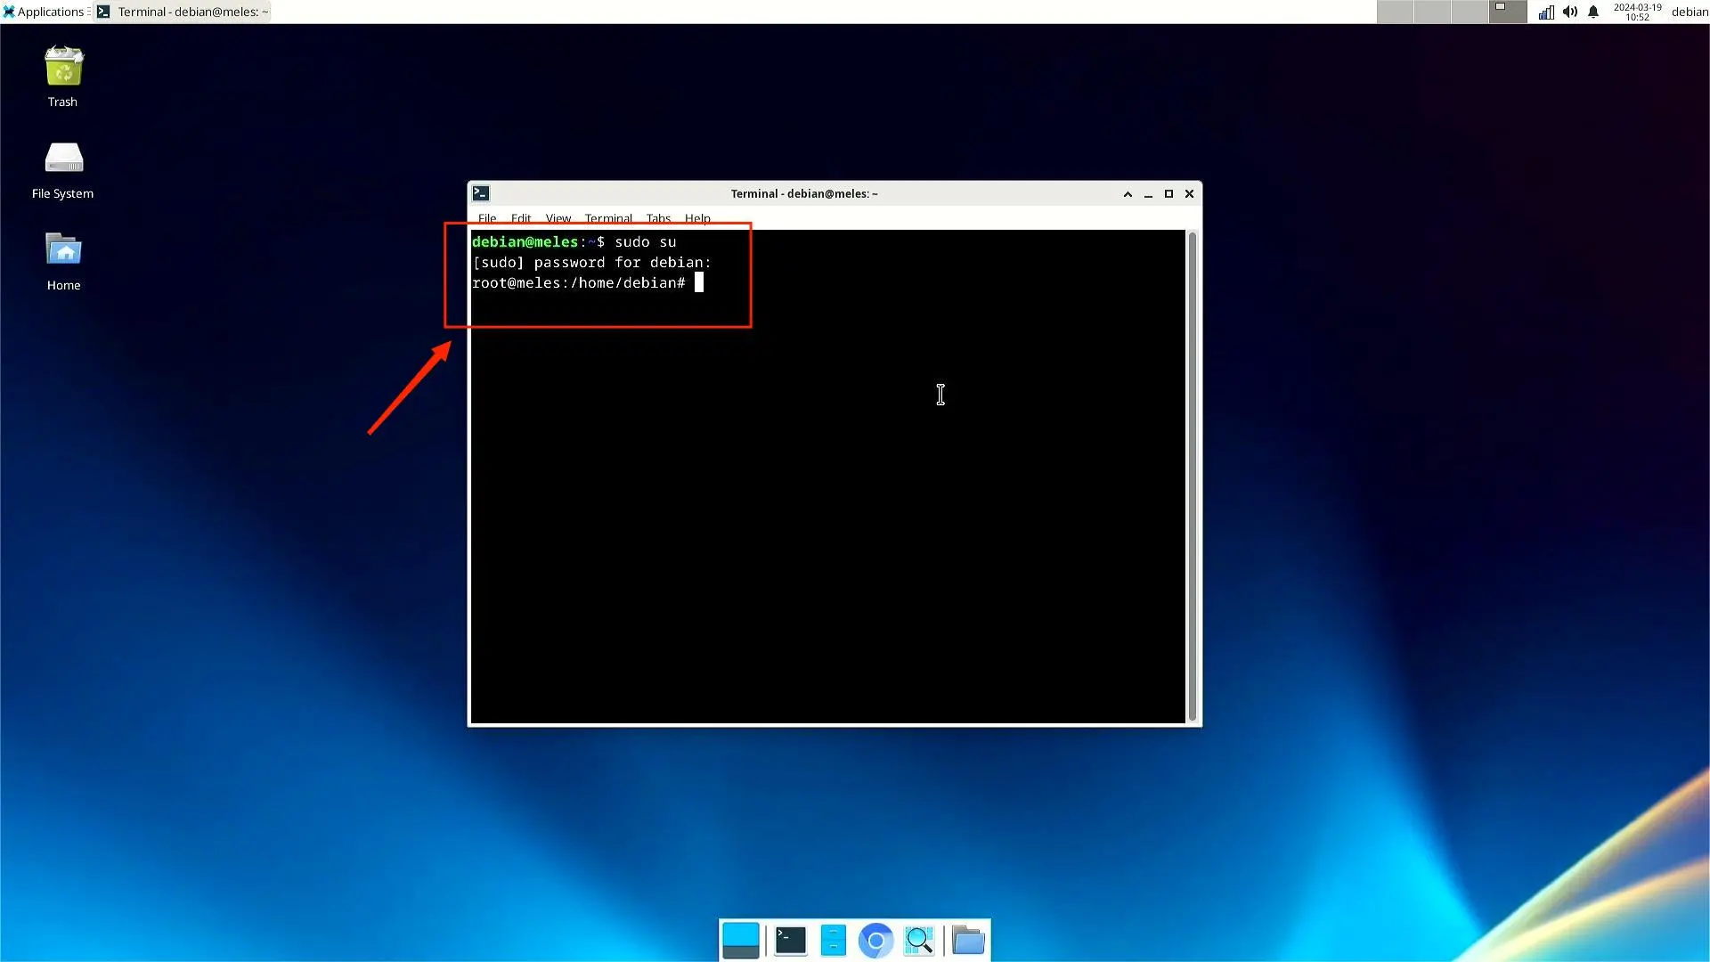The width and height of the screenshot is (1710, 962).
Task: Launch the File Manager cabinet icon in dock
Action: pyautogui.click(x=833, y=941)
